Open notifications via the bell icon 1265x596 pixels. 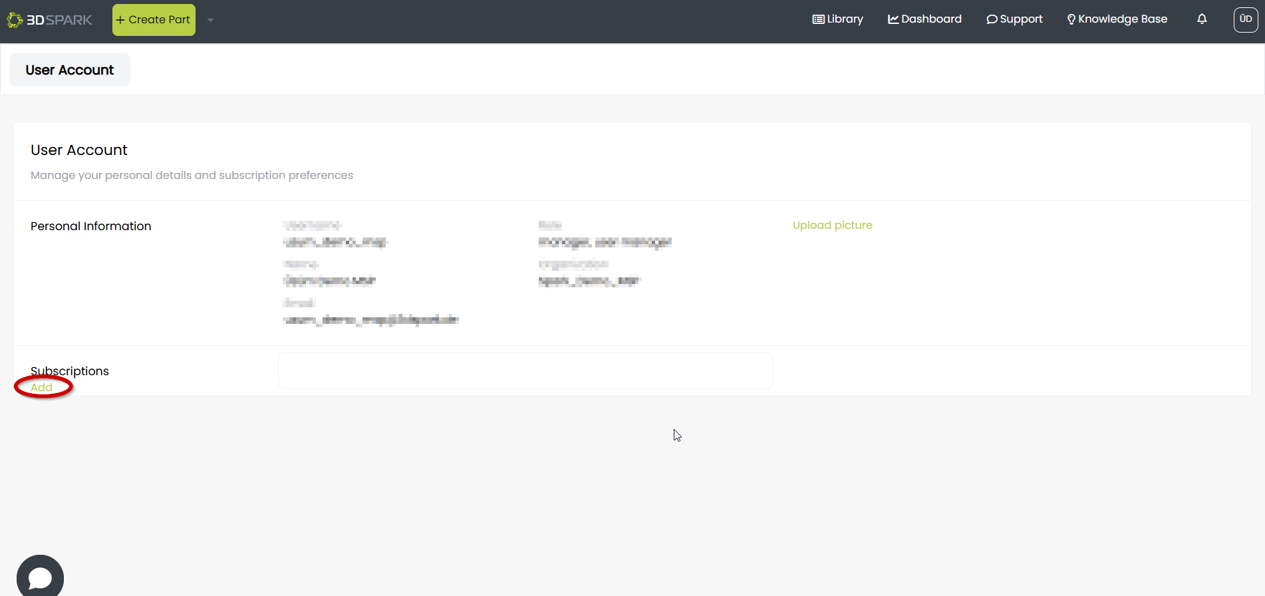point(1202,19)
